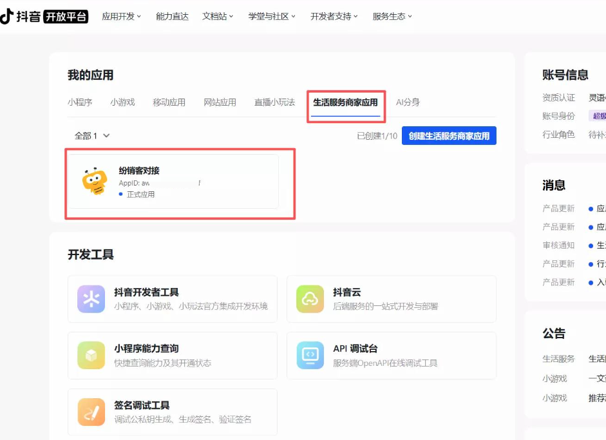The height and width of the screenshot is (440, 606).
Task: Click the 审核通知 message row label
Action: [x=558, y=245]
